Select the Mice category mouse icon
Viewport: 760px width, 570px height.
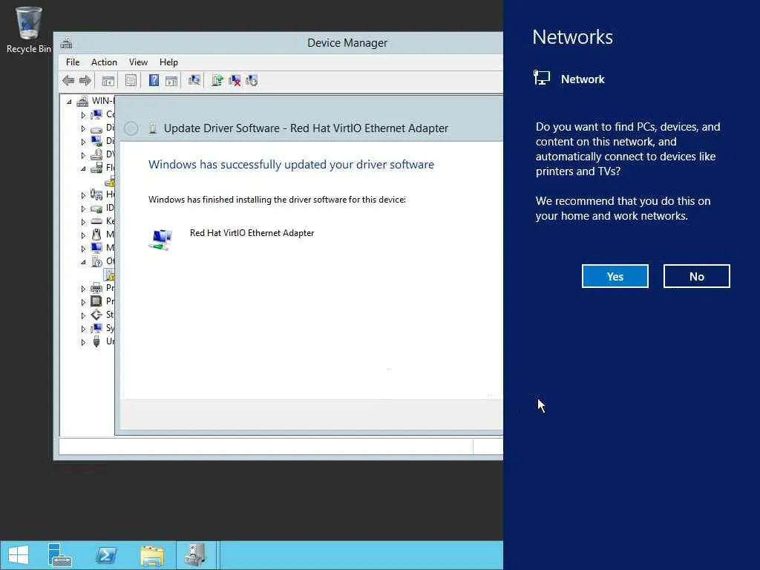pos(96,235)
